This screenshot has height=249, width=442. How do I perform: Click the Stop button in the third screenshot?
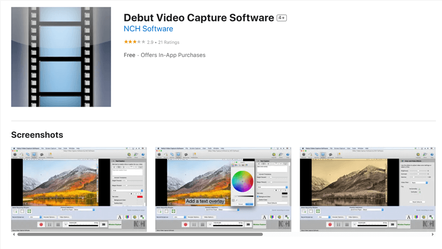tap(347, 224)
